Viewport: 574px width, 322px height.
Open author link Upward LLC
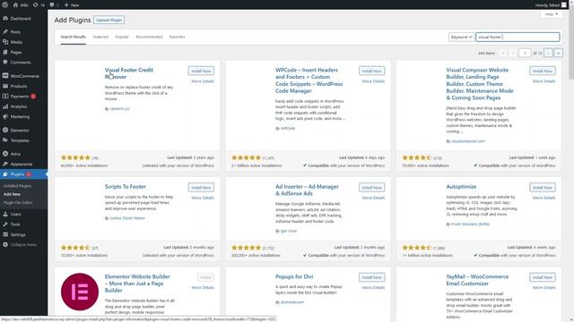119,109
